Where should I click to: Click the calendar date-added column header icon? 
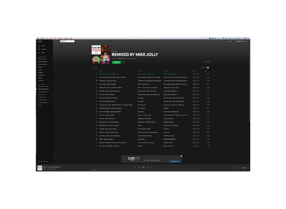click(x=193, y=71)
